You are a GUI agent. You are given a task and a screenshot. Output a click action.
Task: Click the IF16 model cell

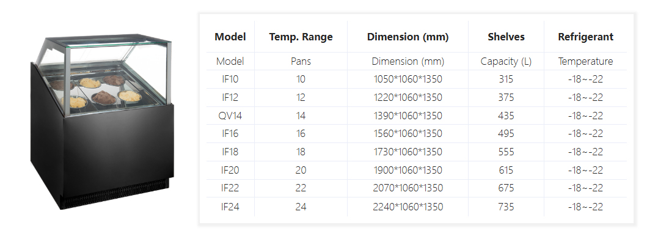pos(230,134)
